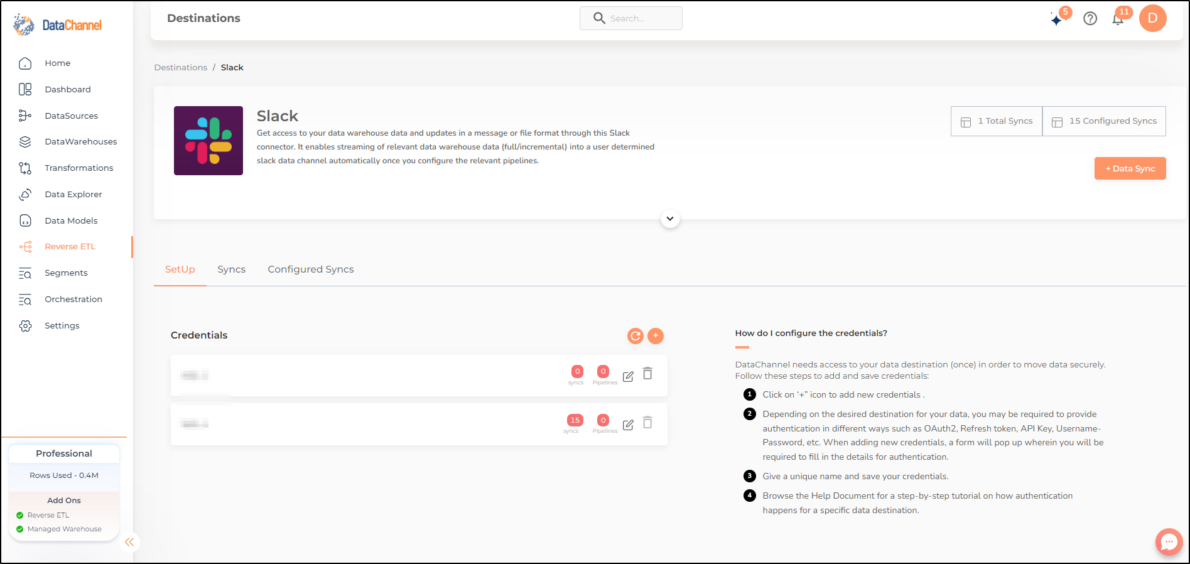Open Segments page
1190x564 pixels.
[66, 273]
